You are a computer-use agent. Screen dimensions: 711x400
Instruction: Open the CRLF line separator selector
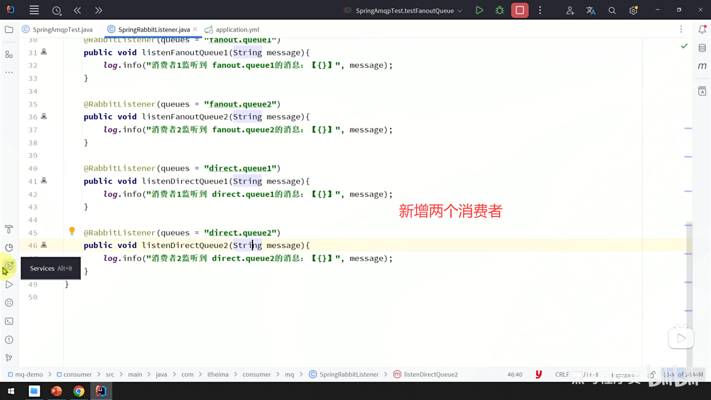(562, 374)
